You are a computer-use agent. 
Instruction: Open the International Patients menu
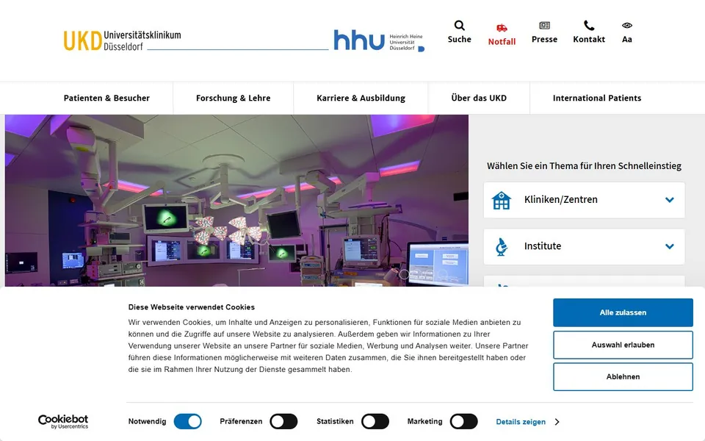click(x=596, y=98)
